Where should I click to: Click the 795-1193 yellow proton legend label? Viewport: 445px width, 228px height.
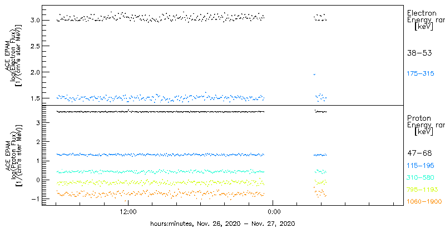(423, 190)
